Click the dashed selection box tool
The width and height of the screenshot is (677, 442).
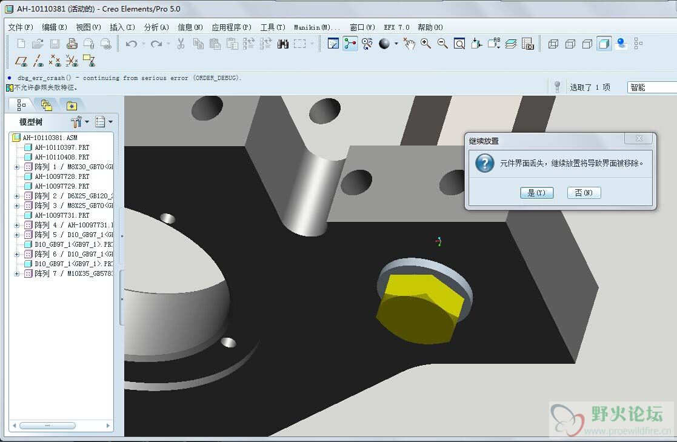click(x=299, y=44)
